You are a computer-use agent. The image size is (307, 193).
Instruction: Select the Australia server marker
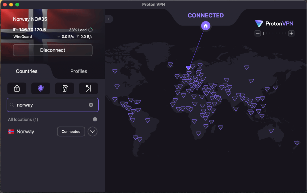271,131
